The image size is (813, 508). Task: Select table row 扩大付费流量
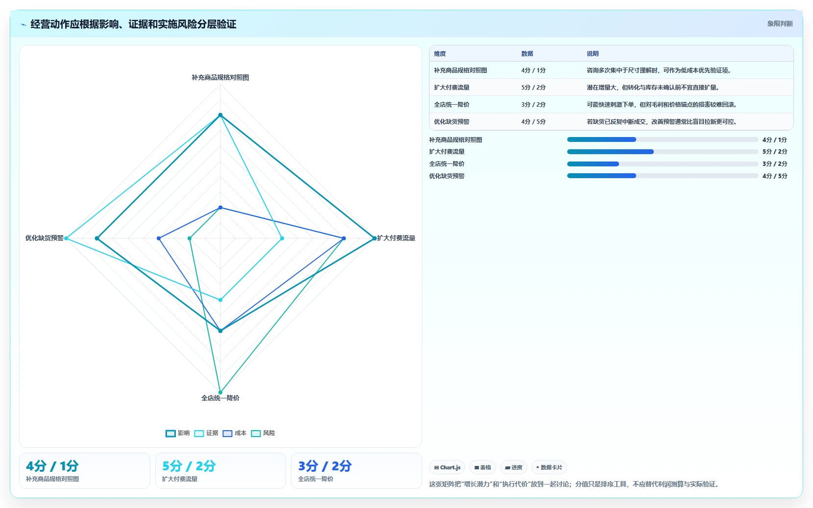tap(611, 87)
